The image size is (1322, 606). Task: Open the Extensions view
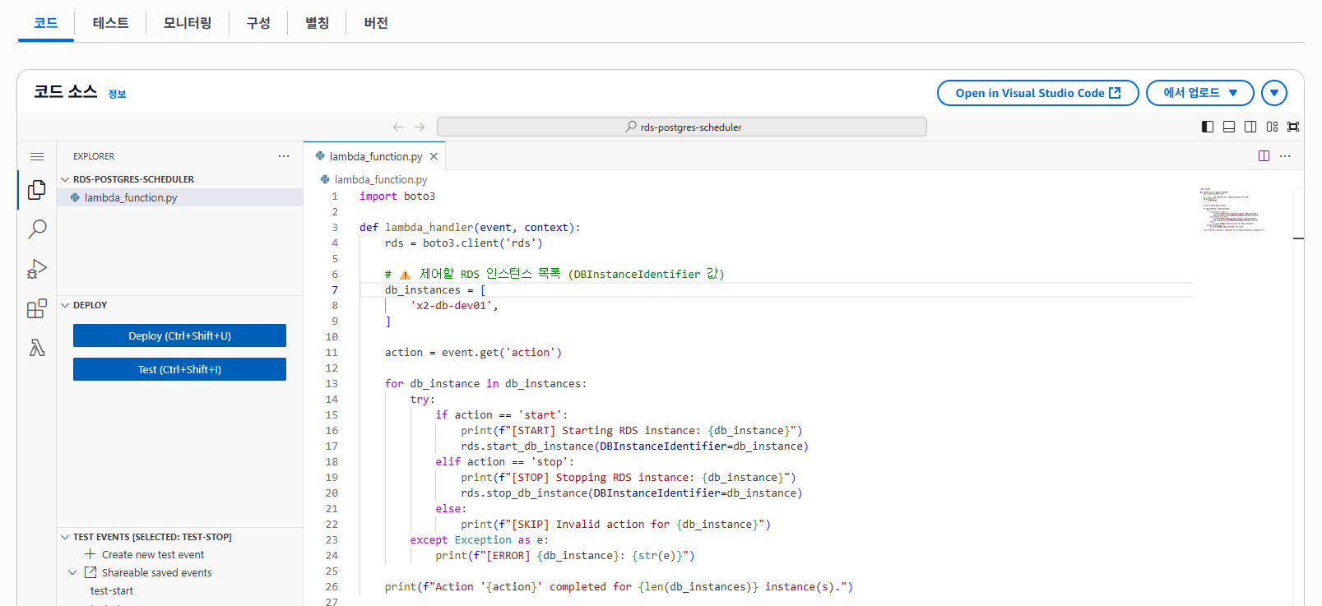click(x=37, y=308)
